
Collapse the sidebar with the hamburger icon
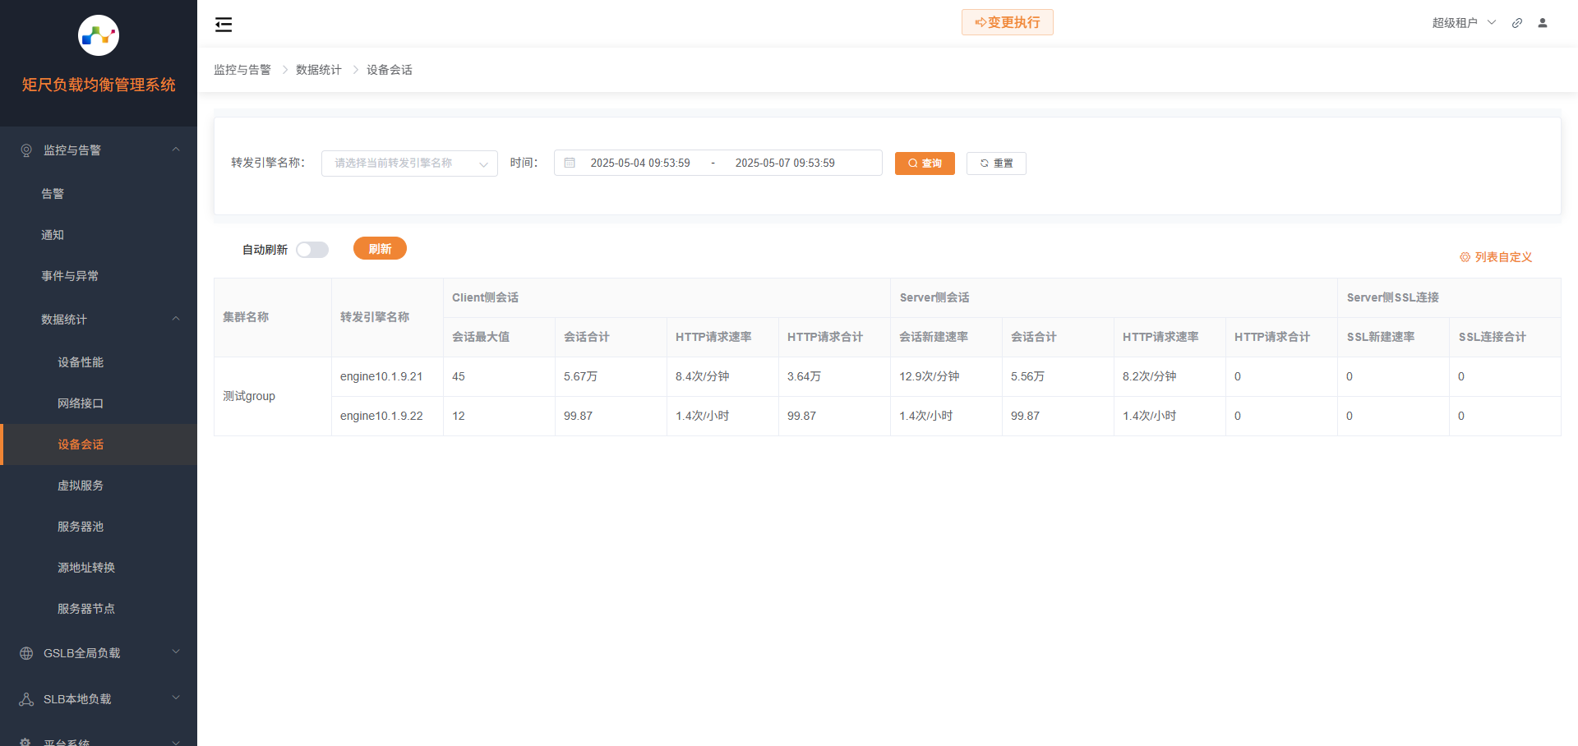point(224,25)
